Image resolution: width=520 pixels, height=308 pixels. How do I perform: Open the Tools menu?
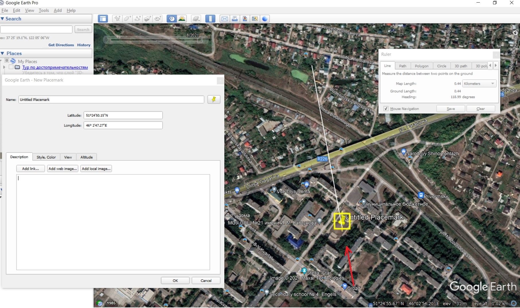(44, 10)
